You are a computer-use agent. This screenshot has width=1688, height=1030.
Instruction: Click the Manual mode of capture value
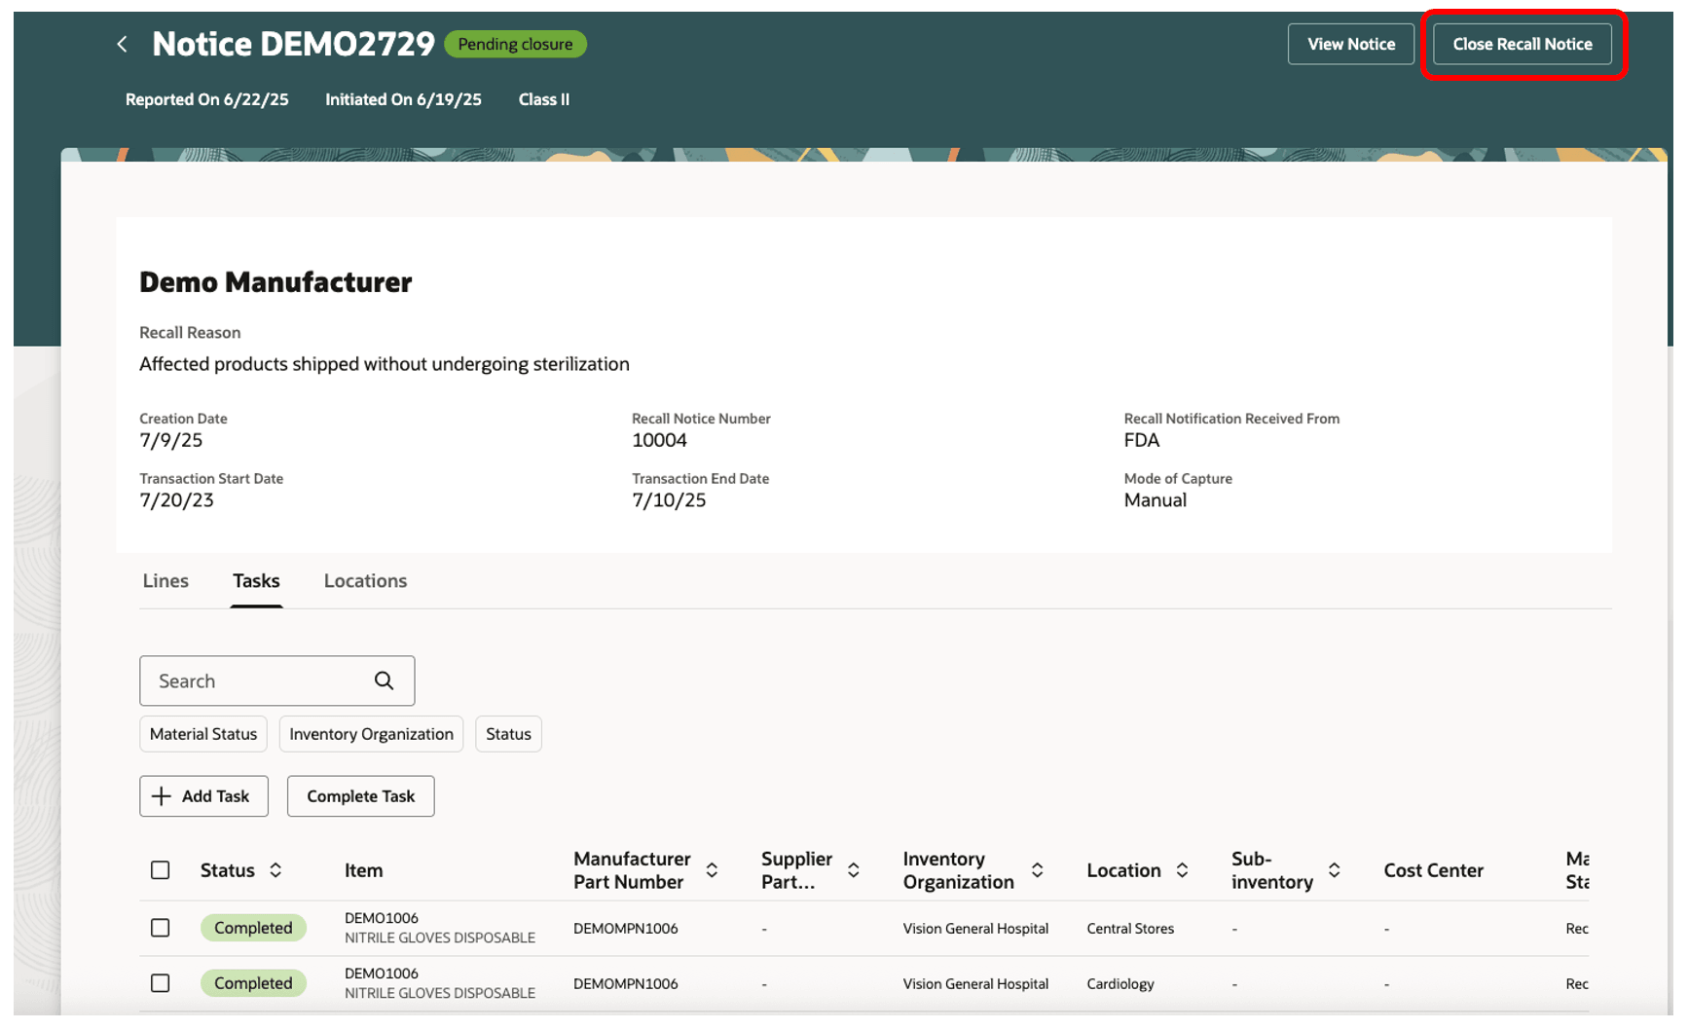[1156, 500]
